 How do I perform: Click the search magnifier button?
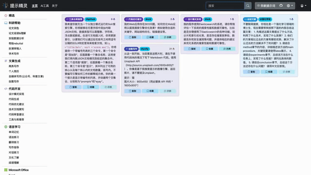[248, 6]
